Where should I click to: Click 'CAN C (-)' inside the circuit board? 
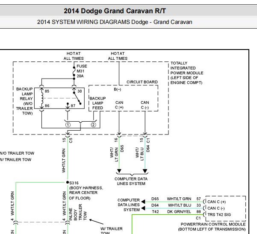pyautogui.click(x=145, y=105)
